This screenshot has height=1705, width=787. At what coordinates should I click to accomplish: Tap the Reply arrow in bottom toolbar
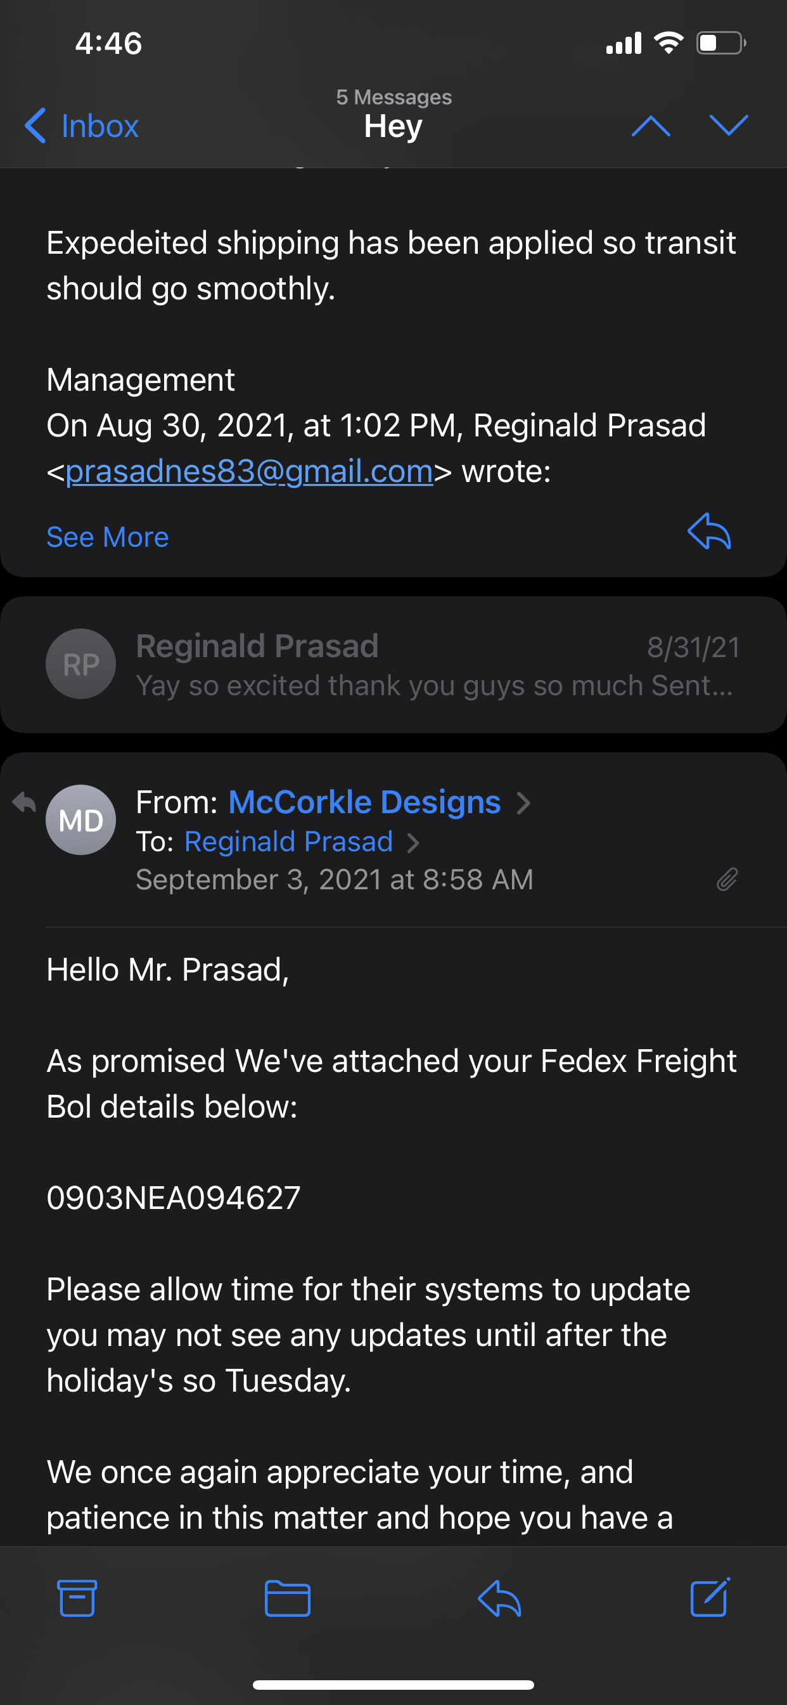499,1598
